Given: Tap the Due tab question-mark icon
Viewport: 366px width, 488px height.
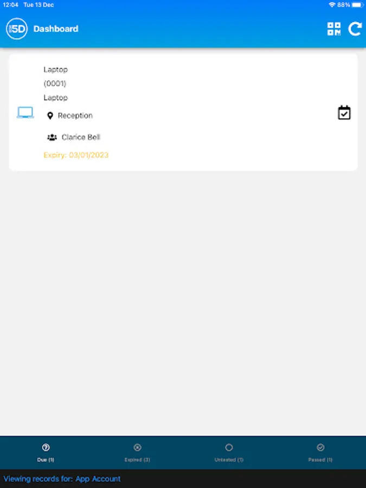Looking at the screenshot, I should pyautogui.click(x=46, y=447).
